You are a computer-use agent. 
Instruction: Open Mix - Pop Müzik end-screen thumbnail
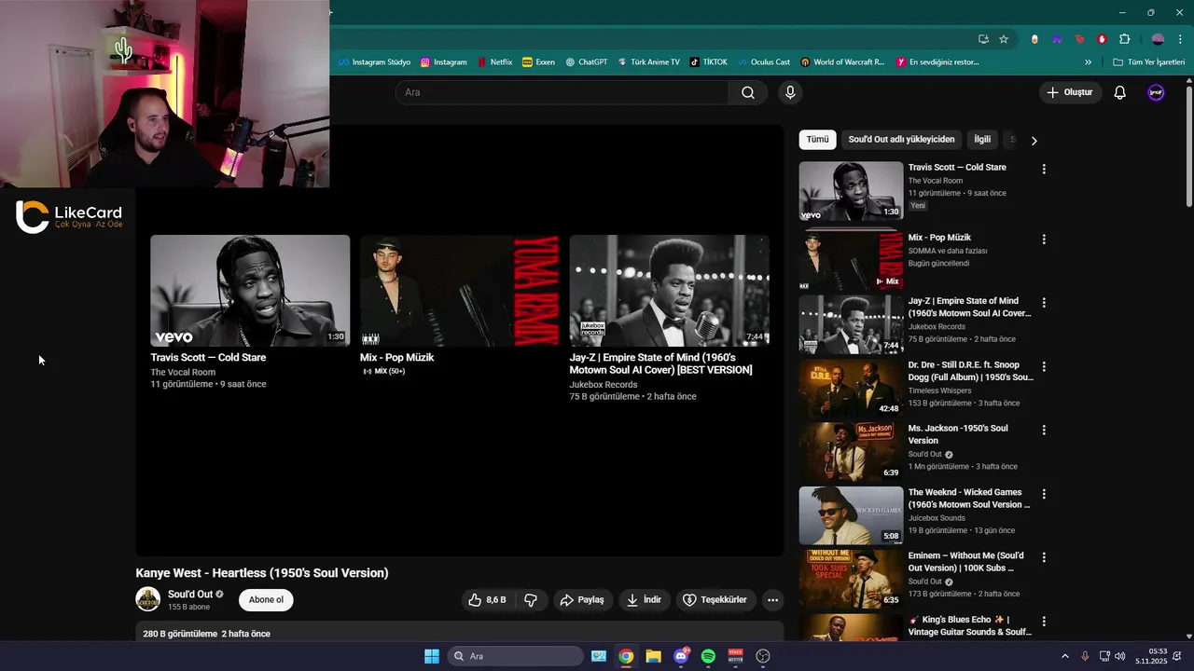(460, 290)
